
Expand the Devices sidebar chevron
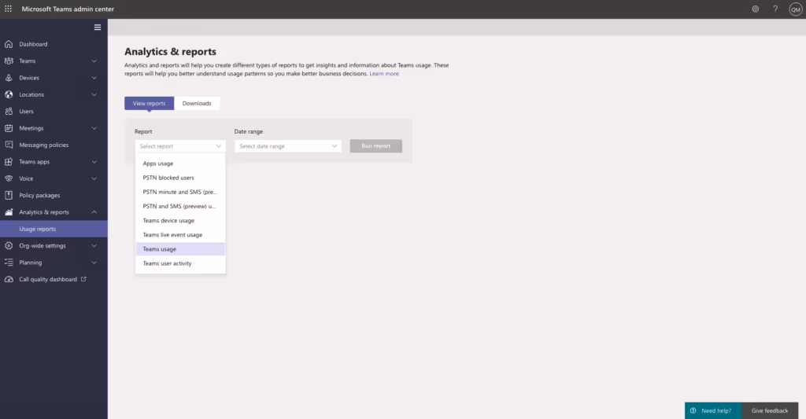click(94, 78)
